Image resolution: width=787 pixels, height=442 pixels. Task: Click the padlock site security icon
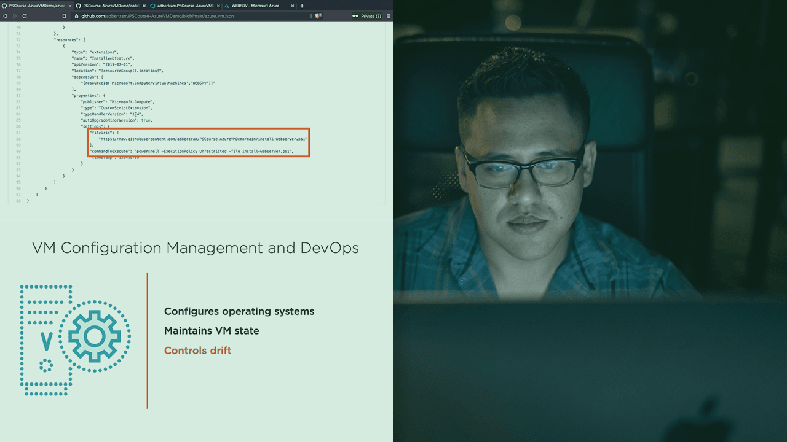pyautogui.click(x=76, y=16)
